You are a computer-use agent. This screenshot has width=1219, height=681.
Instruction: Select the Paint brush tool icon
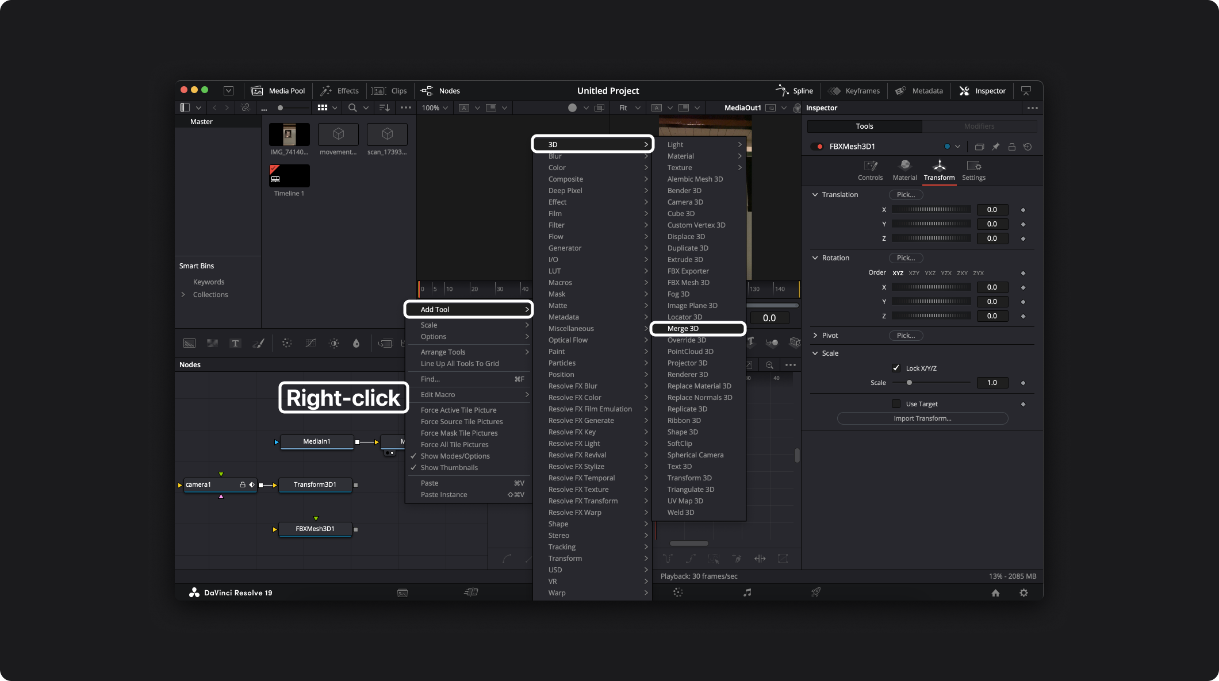click(259, 343)
